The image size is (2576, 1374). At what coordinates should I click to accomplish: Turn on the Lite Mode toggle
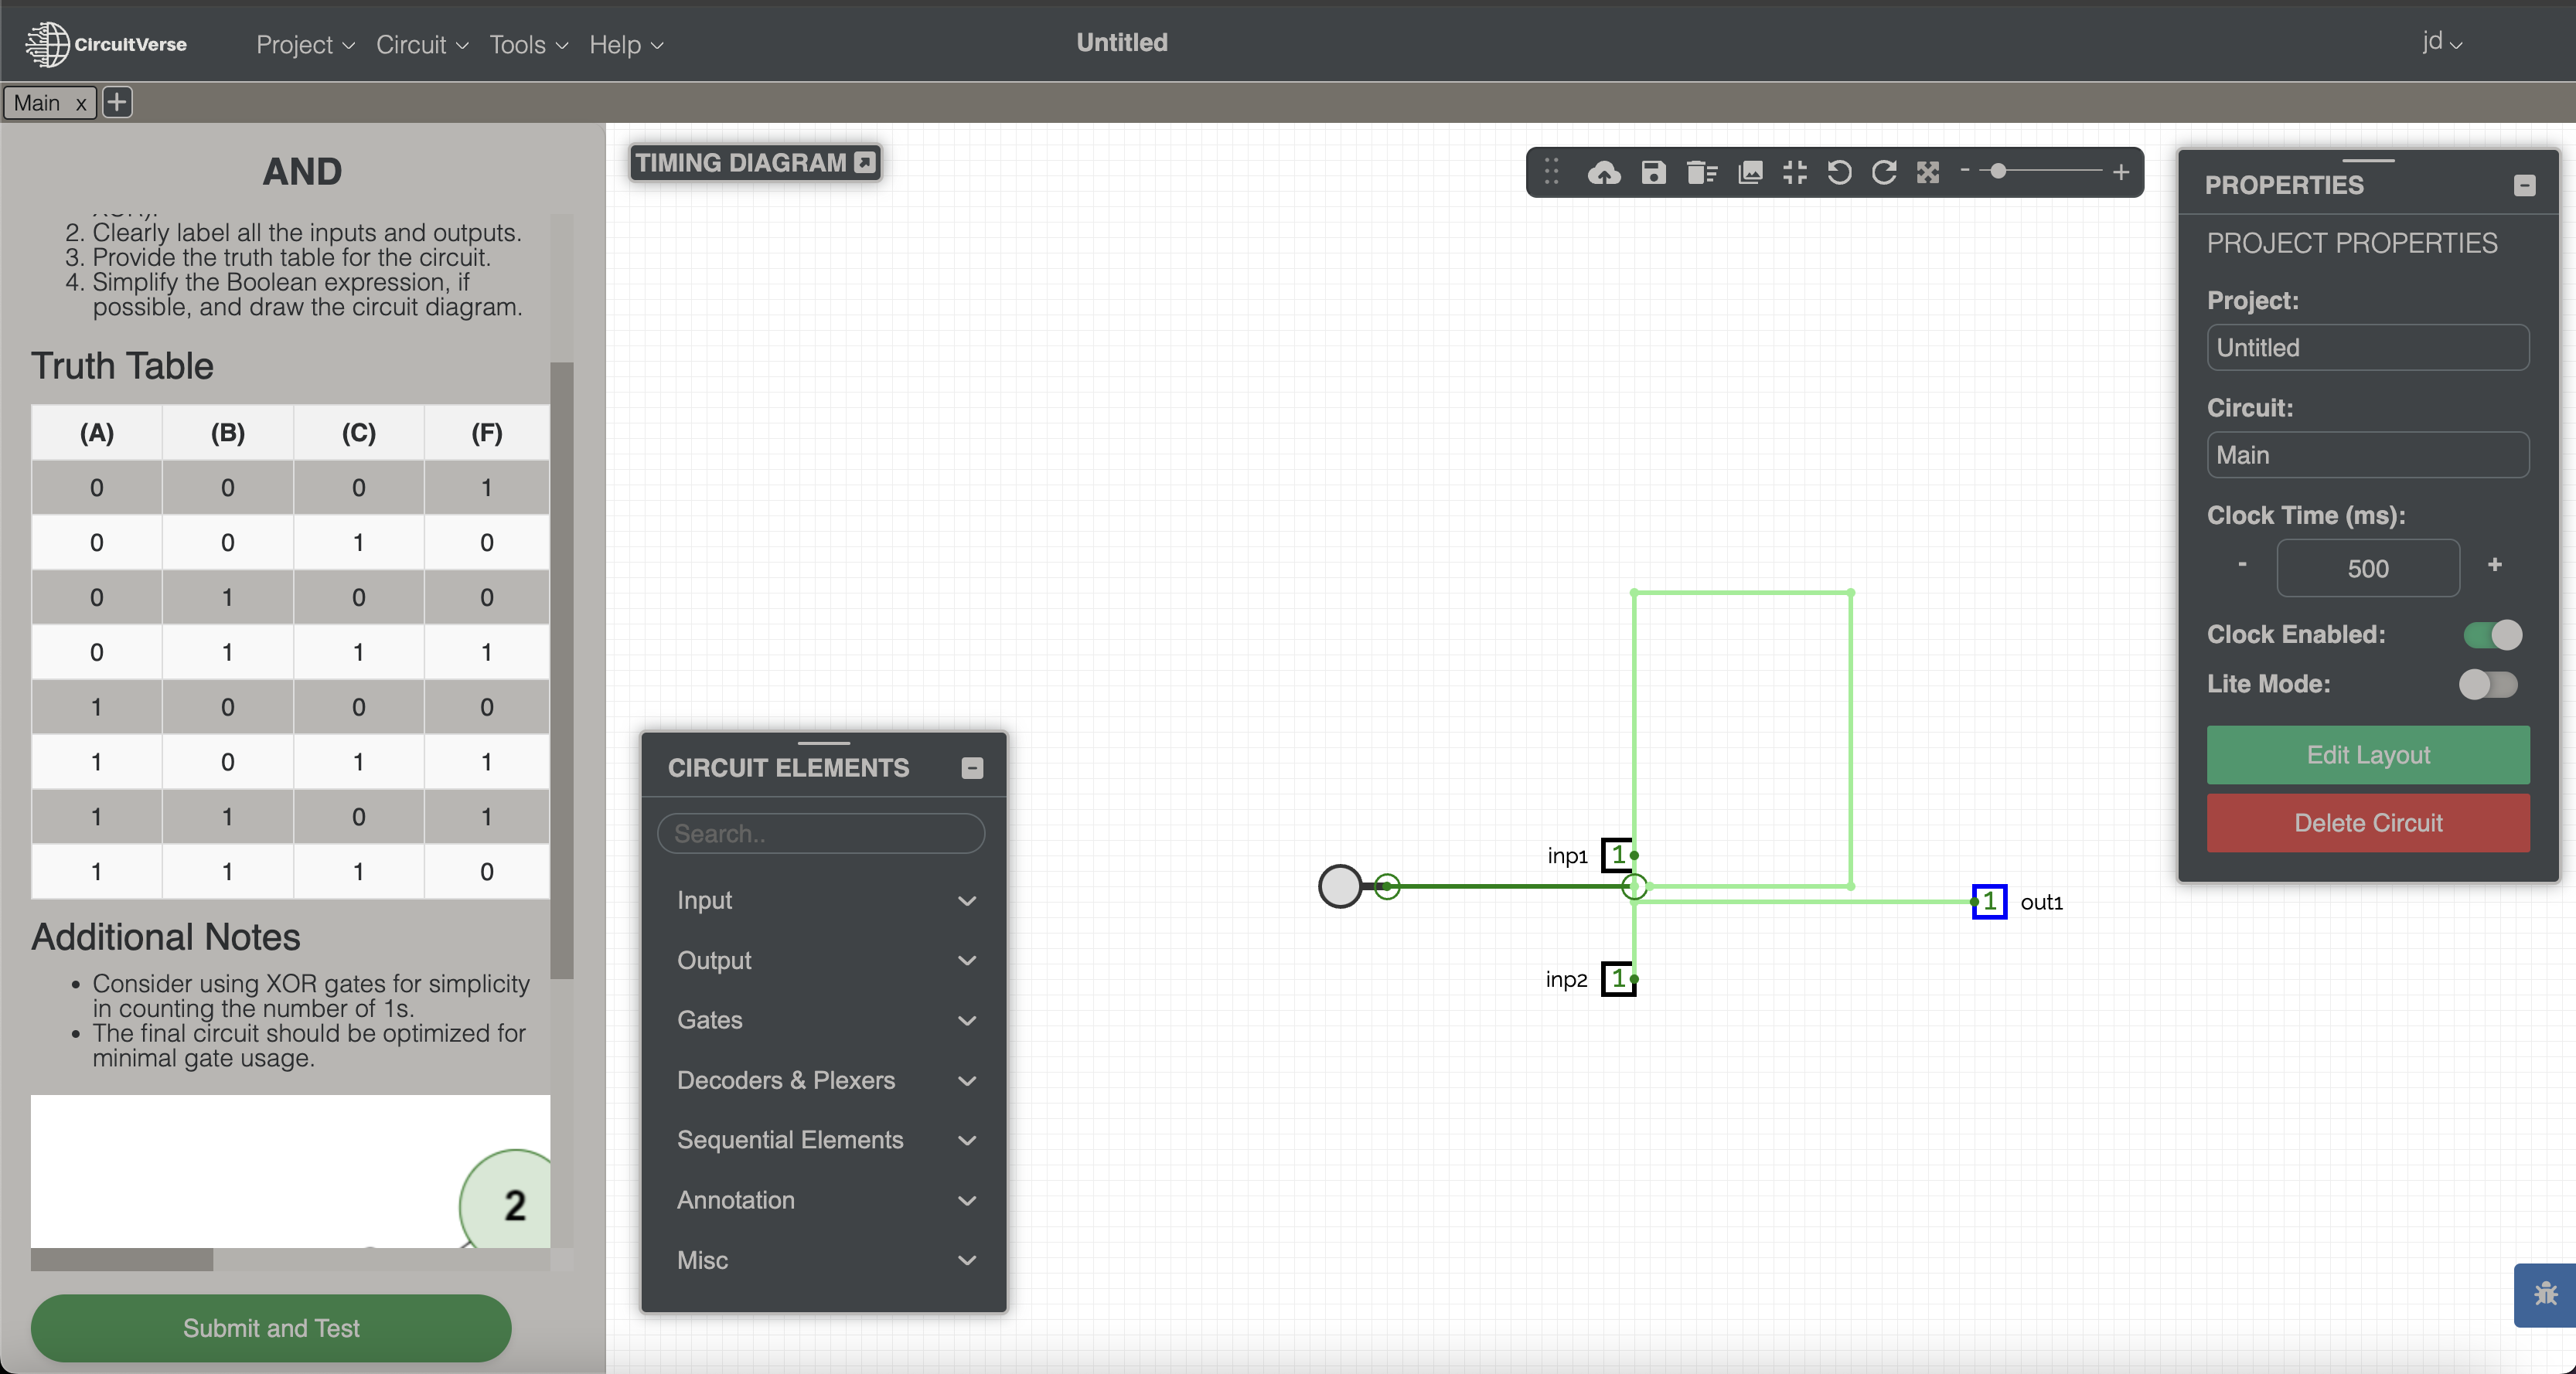point(2488,685)
